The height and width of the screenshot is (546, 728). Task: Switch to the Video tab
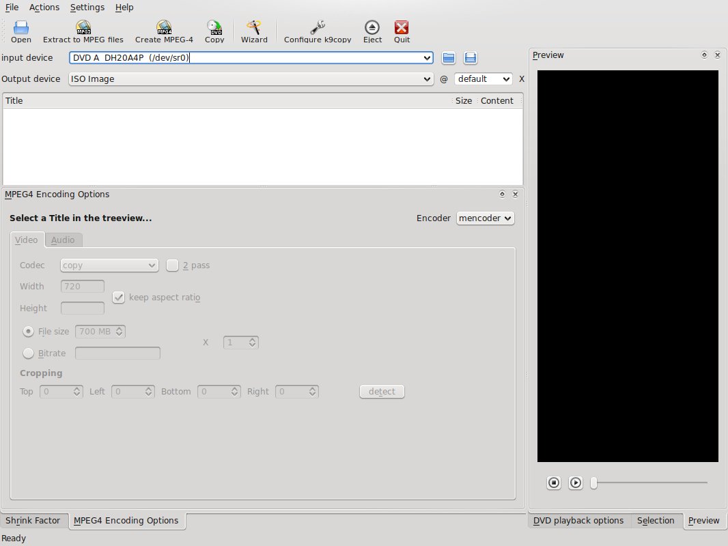(27, 240)
